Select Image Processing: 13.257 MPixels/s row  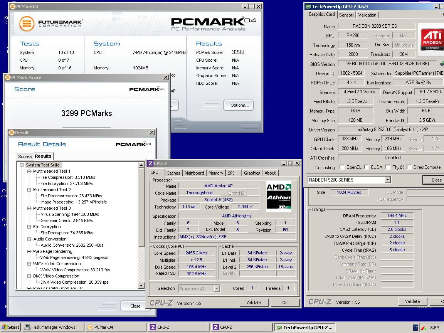coord(74,202)
